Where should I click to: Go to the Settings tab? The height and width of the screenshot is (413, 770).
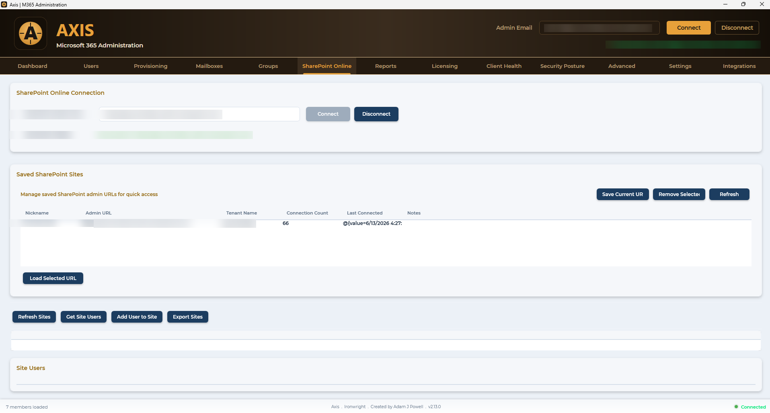tap(680, 66)
